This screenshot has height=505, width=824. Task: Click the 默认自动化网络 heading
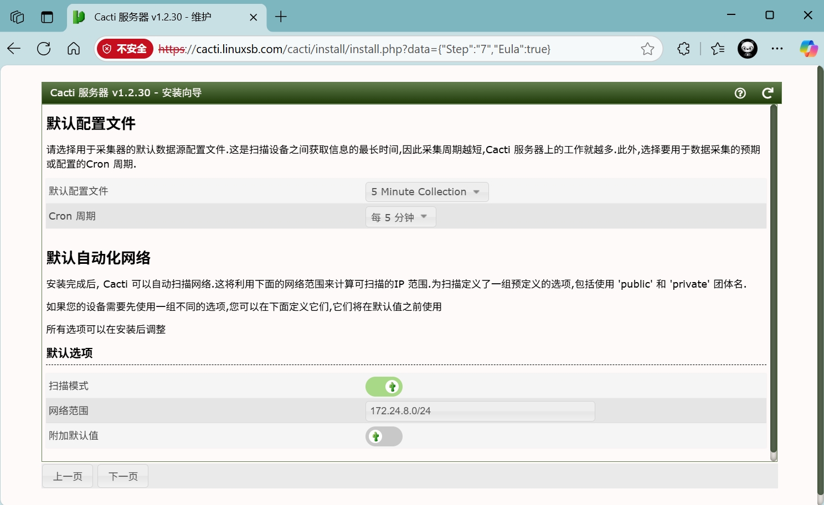pos(99,258)
